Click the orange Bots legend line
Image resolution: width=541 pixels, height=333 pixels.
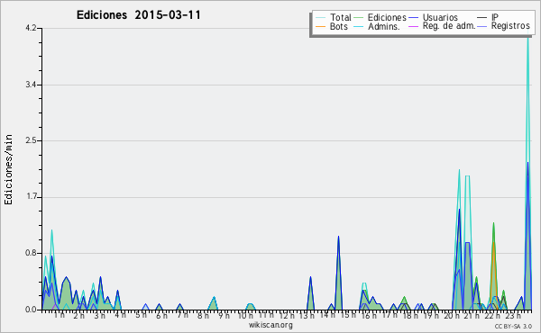(x=320, y=26)
